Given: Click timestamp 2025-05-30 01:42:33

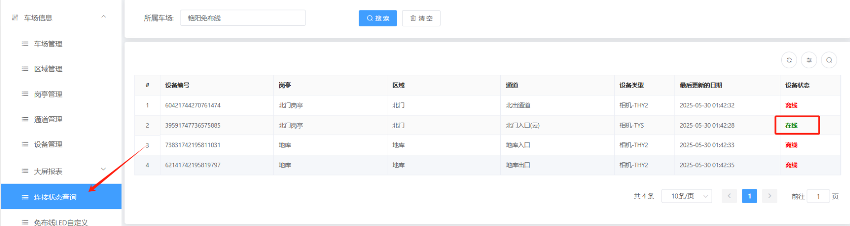Looking at the screenshot, I should click(x=707, y=145).
